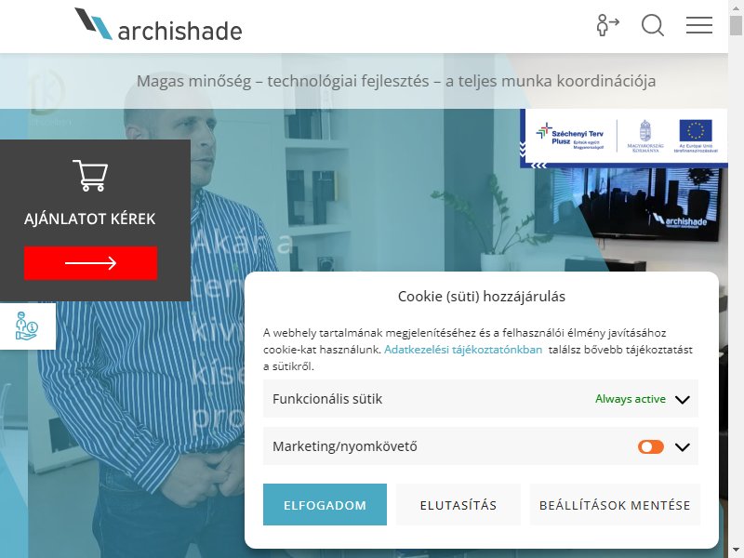Open the user login icon

click(608, 25)
